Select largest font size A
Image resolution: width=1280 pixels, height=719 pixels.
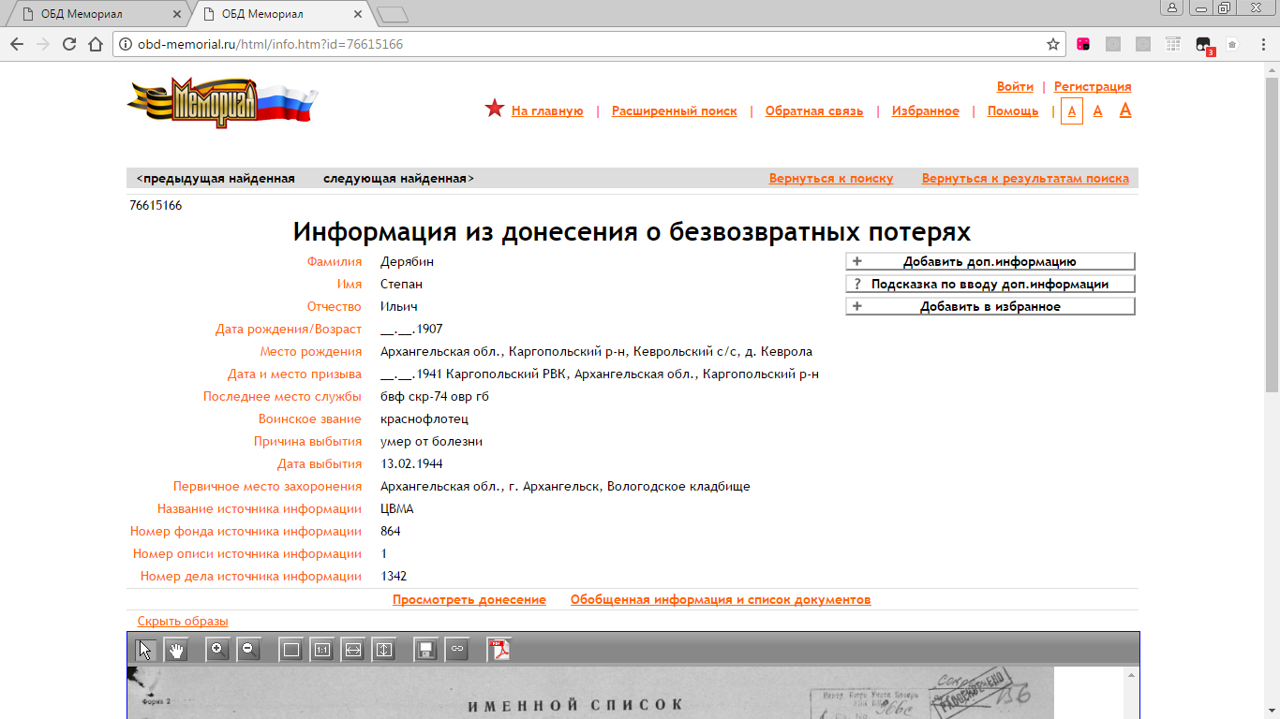pos(1125,110)
